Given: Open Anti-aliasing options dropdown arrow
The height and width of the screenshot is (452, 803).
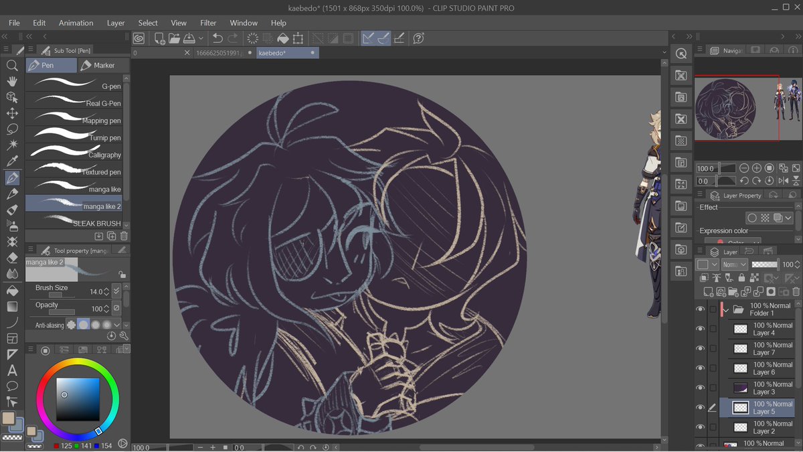Looking at the screenshot, I should pyautogui.click(x=117, y=325).
